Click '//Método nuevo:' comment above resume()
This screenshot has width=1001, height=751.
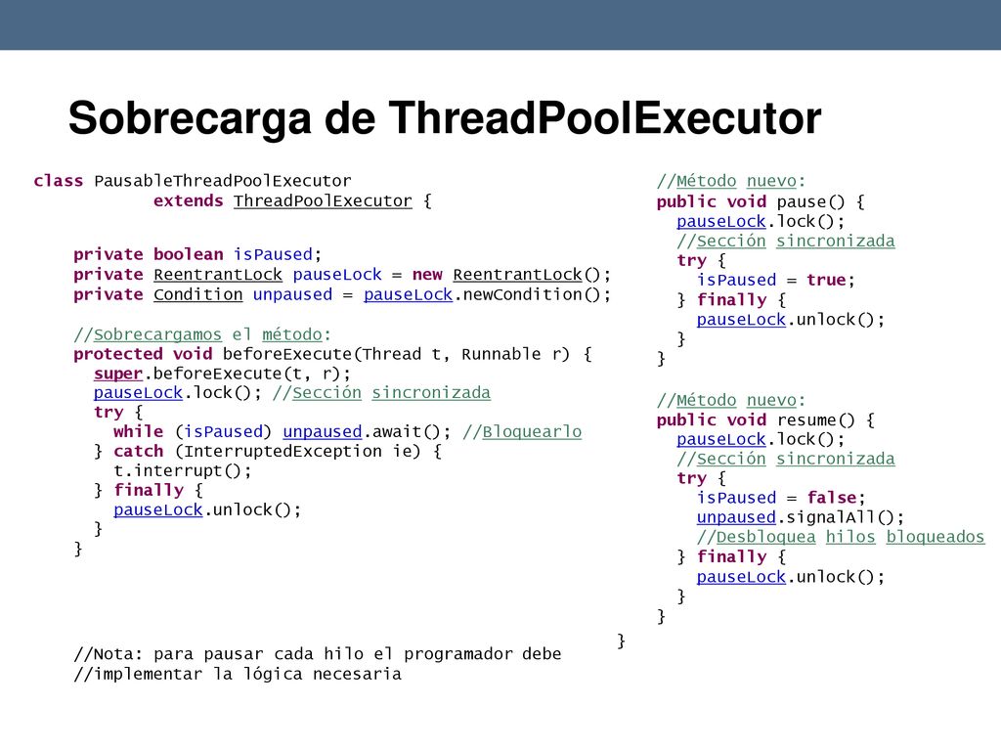pos(731,400)
